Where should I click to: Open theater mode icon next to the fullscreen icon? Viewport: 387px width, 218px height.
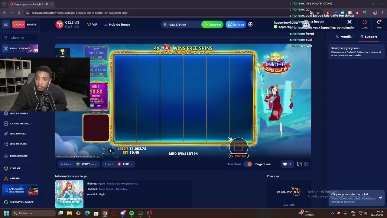tap(299, 164)
